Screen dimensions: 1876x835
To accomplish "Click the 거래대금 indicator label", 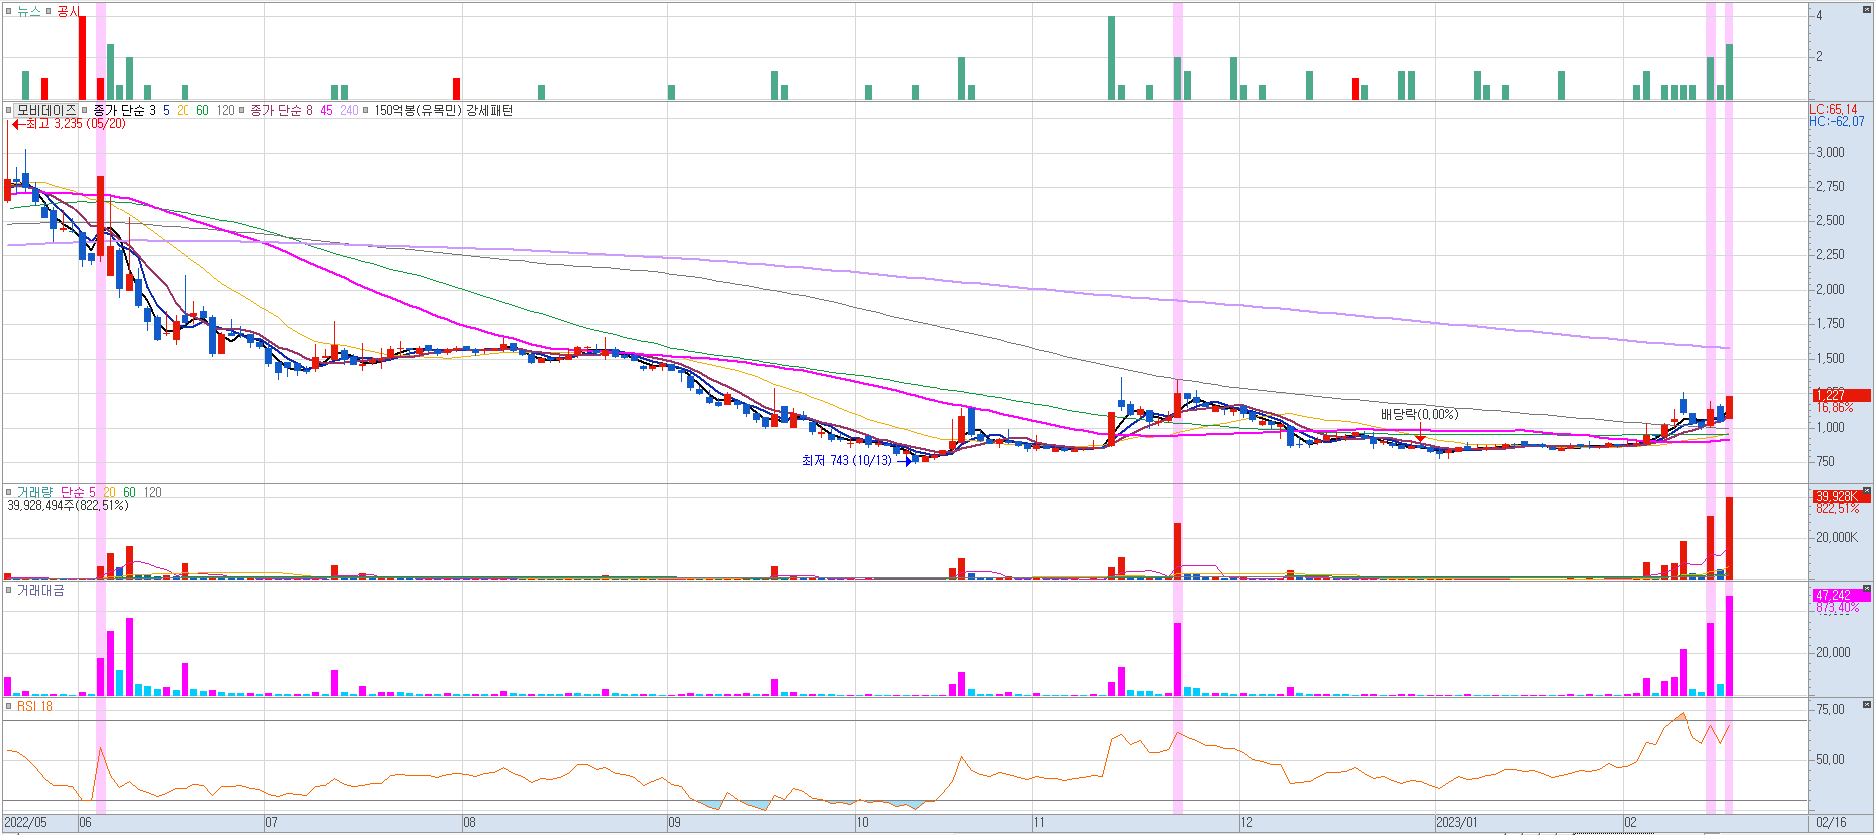I will tap(41, 590).
